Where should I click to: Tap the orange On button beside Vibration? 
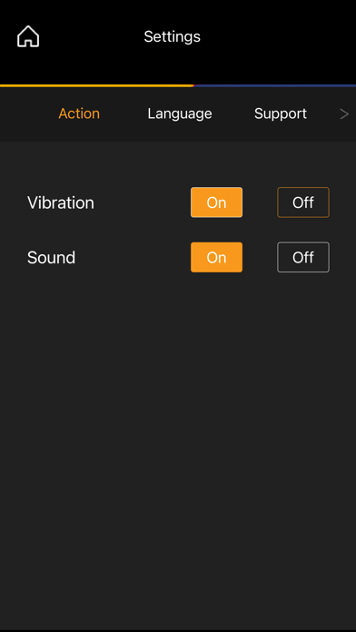click(x=216, y=202)
